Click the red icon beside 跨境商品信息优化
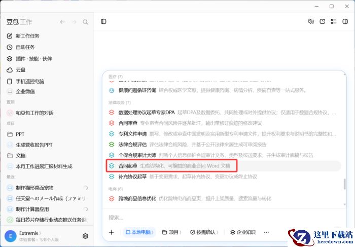Image resolution: width=355 pixels, height=247 pixels. coord(112,198)
